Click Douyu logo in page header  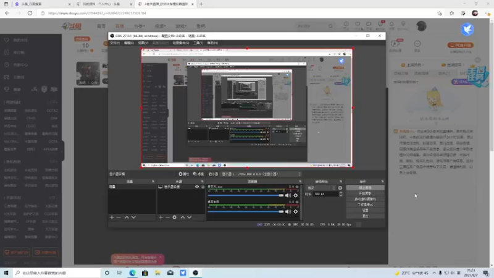pos(72,26)
